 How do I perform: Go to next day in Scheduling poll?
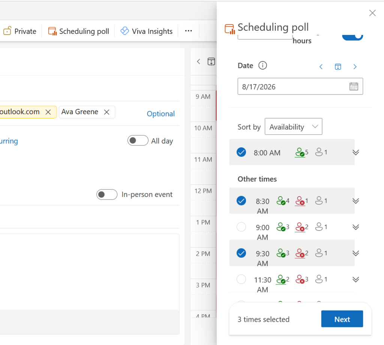[x=355, y=67]
